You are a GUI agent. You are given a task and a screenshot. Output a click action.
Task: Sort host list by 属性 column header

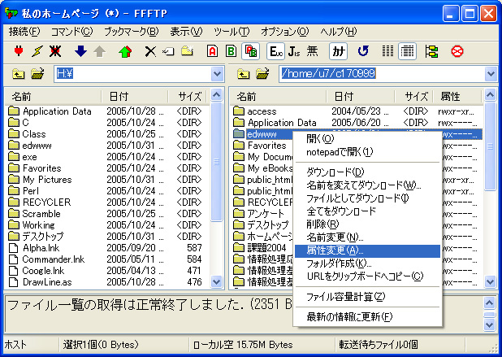[x=457, y=97]
